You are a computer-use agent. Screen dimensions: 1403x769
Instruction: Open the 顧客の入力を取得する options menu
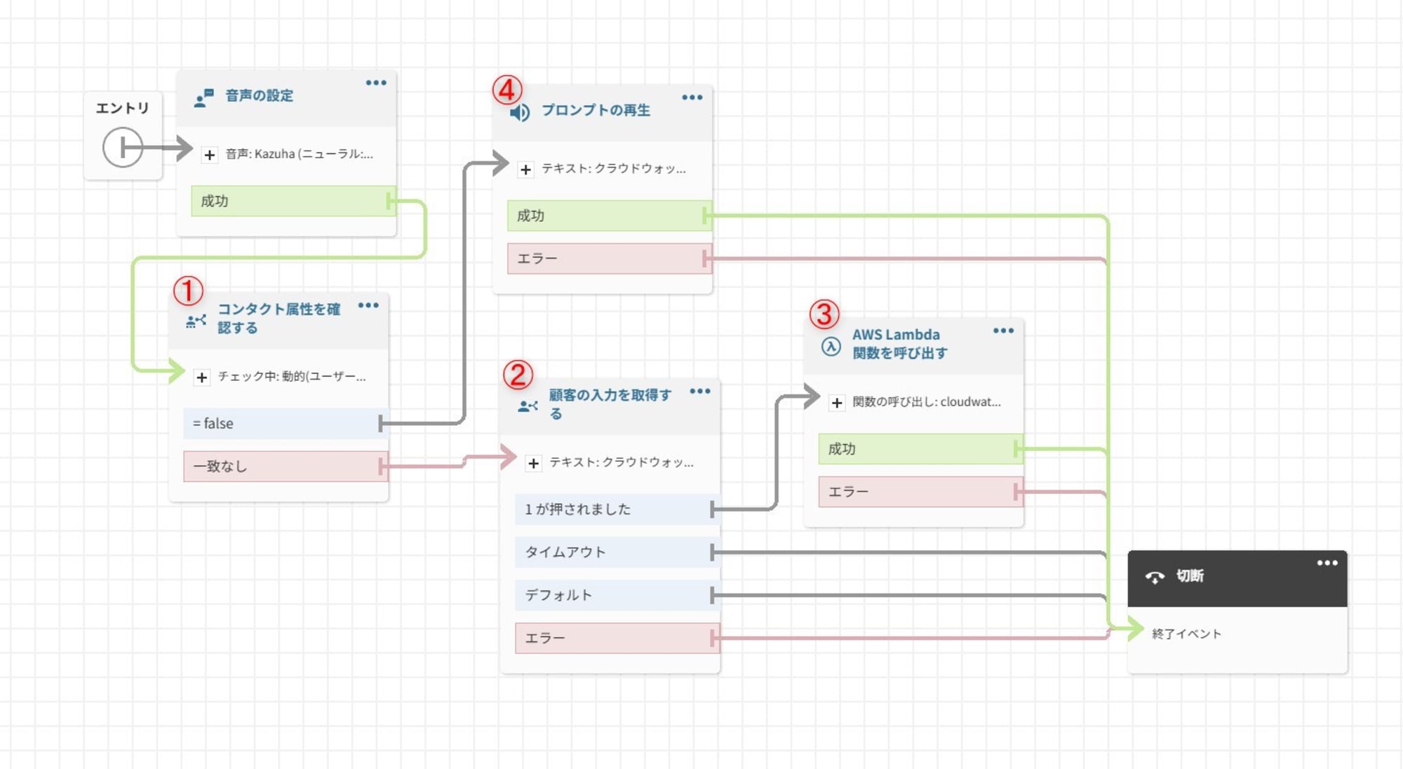click(700, 392)
